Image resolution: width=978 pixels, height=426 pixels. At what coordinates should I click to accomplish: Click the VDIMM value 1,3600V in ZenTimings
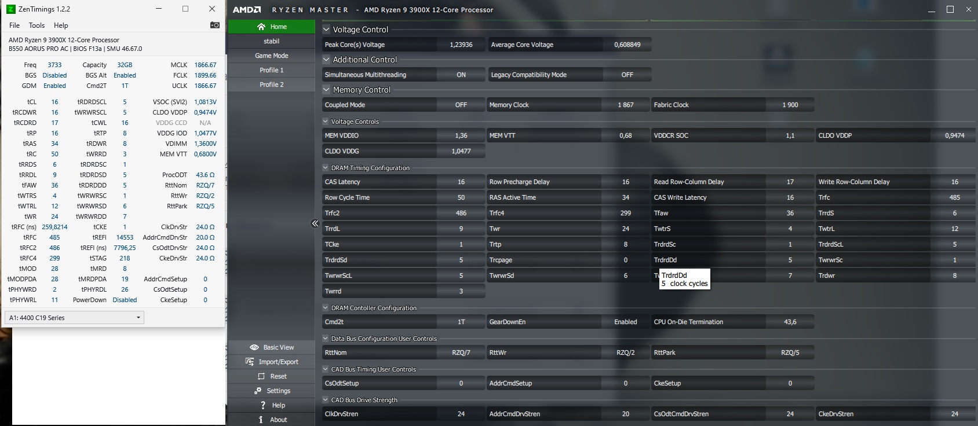[205, 144]
